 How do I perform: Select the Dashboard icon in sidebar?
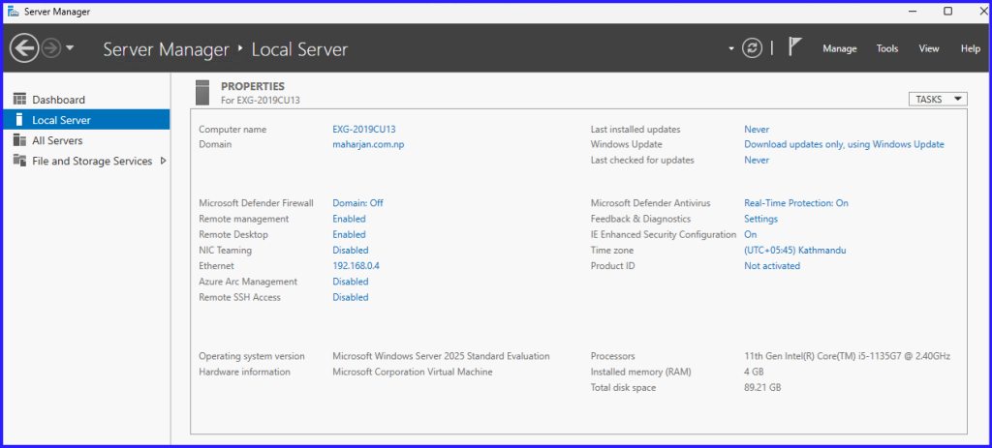click(x=19, y=100)
